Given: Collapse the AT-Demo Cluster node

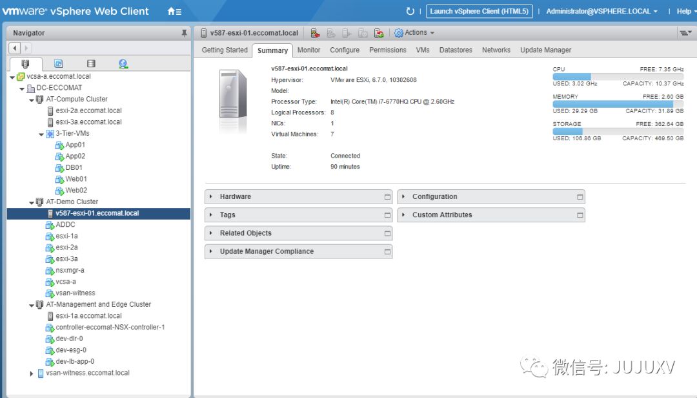Looking at the screenshot, I should point(32,203).
